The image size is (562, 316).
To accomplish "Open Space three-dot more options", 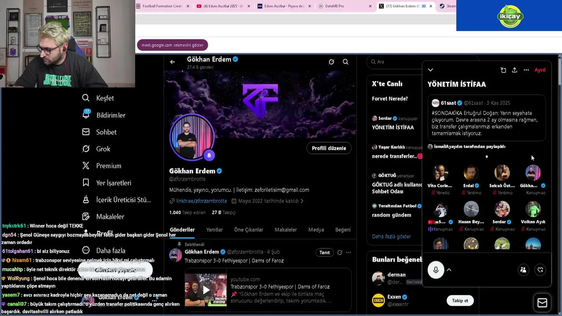I will pyautogui.click(x=526, y=70).
